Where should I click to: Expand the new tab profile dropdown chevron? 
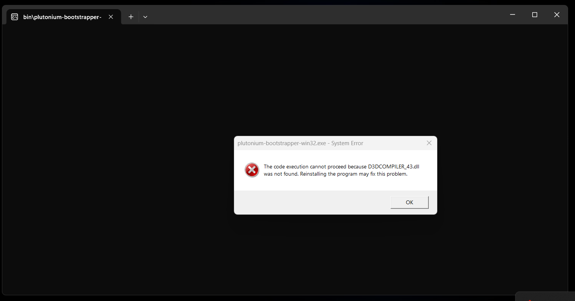tap(145, 17)
